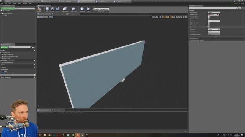The width and height of the screenshot is (245, 137).
Task: Open the viewport options dropdown arrow
Action: (x=38, y=17)
